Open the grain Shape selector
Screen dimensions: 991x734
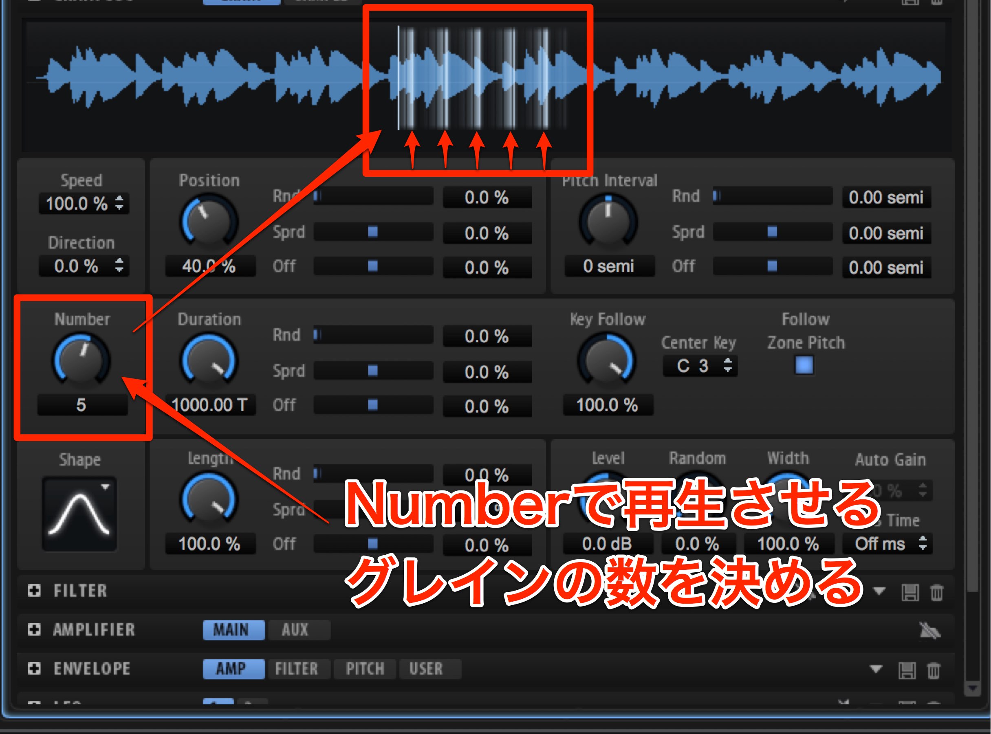coord(79,514)
